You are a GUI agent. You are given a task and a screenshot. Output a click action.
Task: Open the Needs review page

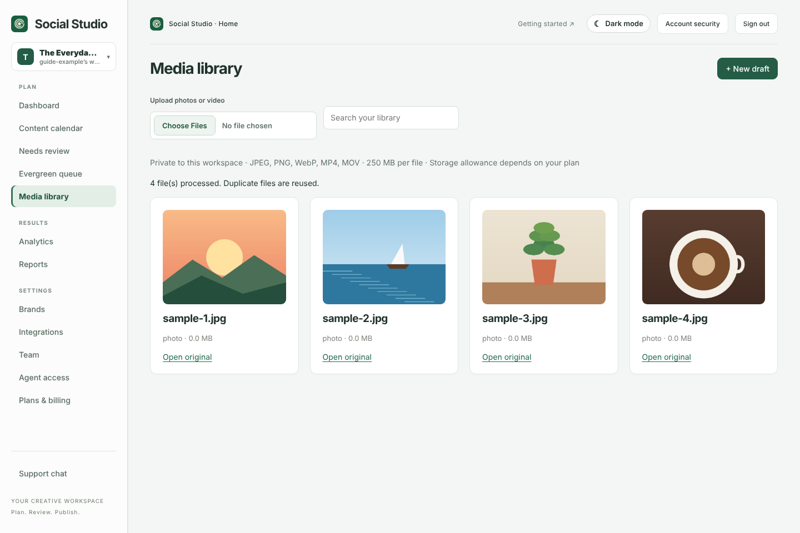click(63, 151)
